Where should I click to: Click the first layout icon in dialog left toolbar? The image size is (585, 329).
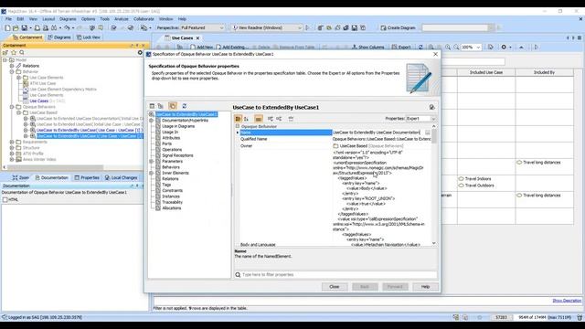pyautogui.click(x=152, y=106)
